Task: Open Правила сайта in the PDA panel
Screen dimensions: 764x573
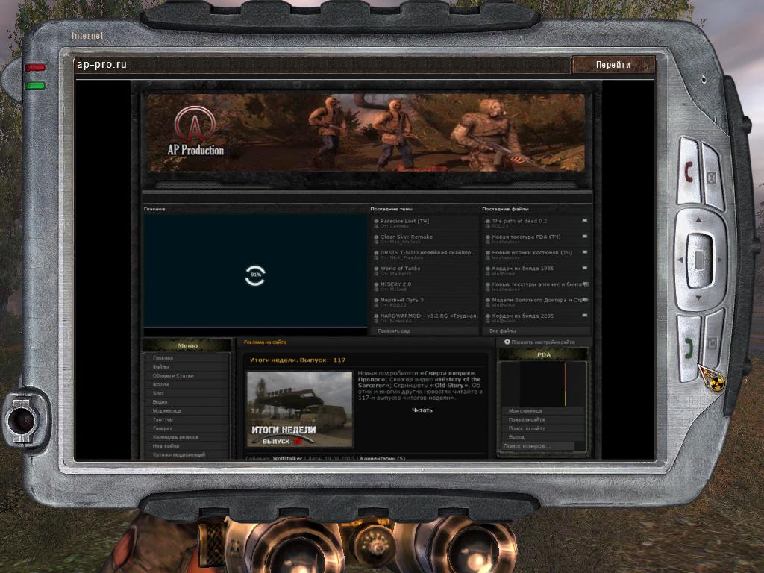Action: tap(526, 419)
